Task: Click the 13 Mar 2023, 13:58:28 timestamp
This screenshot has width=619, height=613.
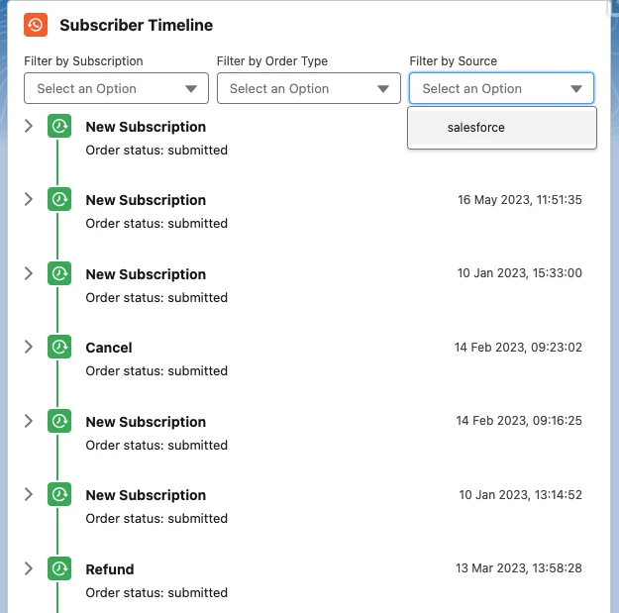Action: (519, 568)
